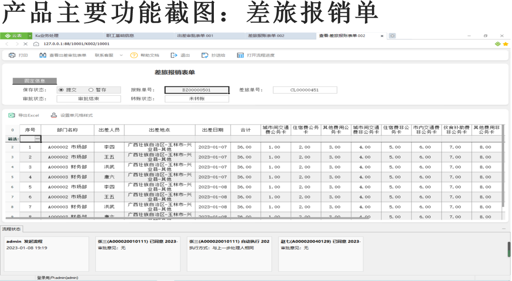This screenshot has width=512, height=281.
Task: Open the 筛选 filter ellipsis button
Action: tap(38, 139)
